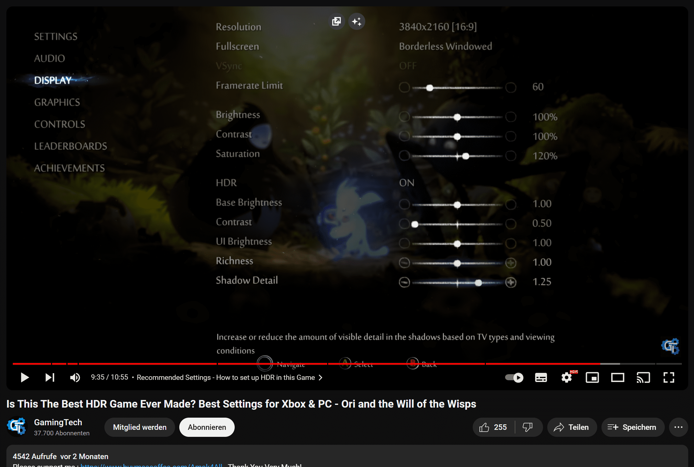Select AUDIO in the game menu
The image size is (694, 467).
[50, 58]
